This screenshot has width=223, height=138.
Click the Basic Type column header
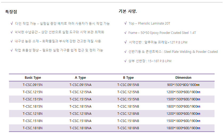coord(33,78)
